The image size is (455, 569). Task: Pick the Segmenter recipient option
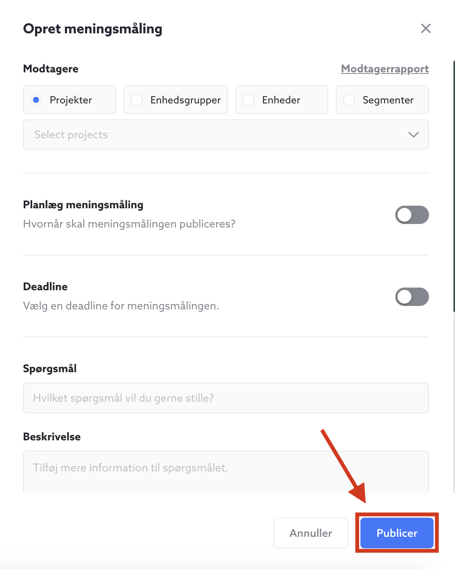[349, 100]
